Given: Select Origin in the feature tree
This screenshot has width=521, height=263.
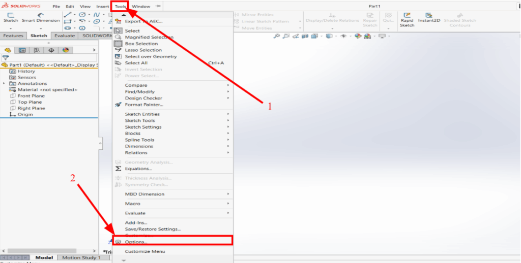Looking at the screenshot, I should coord(21,114).
